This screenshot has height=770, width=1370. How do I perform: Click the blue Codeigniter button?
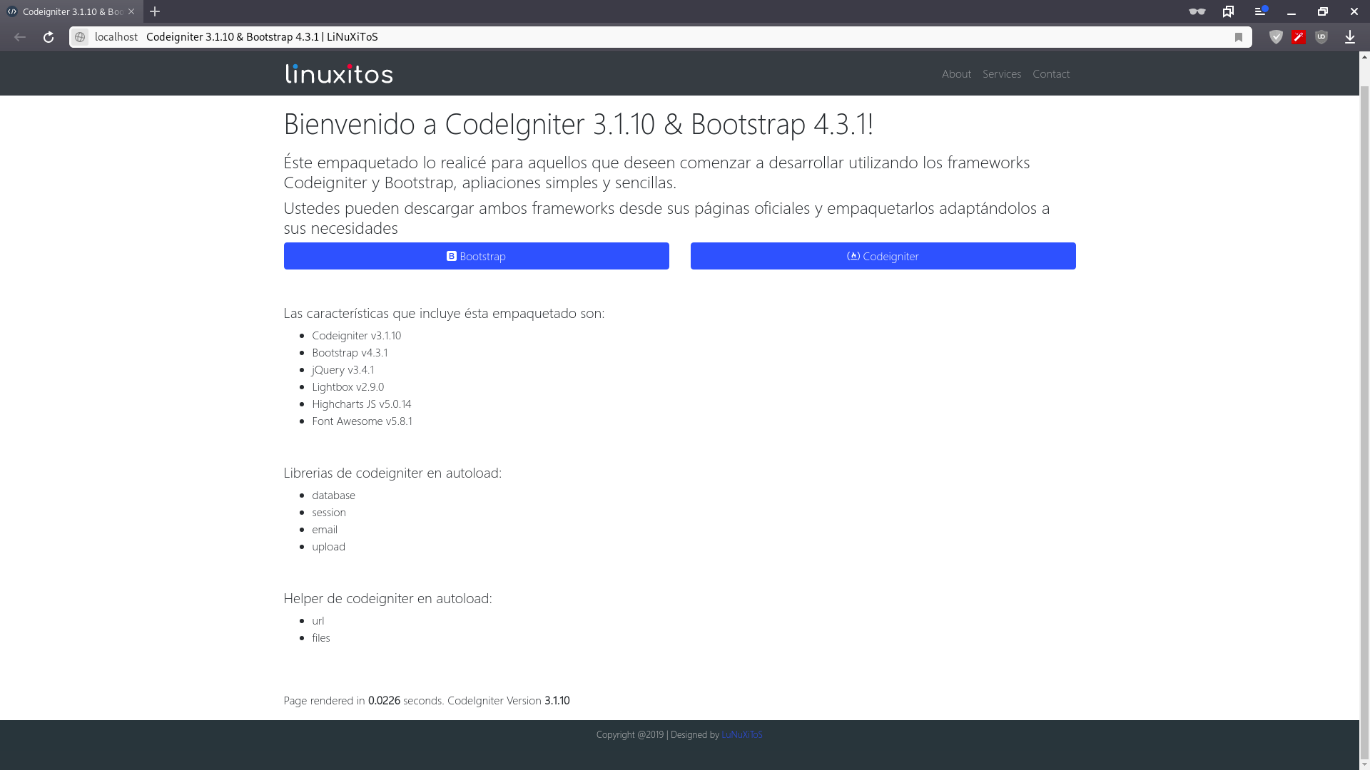pyautogui.click(x=883, y=256)
